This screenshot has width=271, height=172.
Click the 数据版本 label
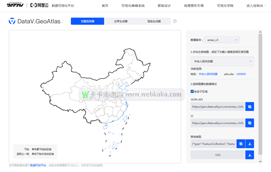(196, 40)
